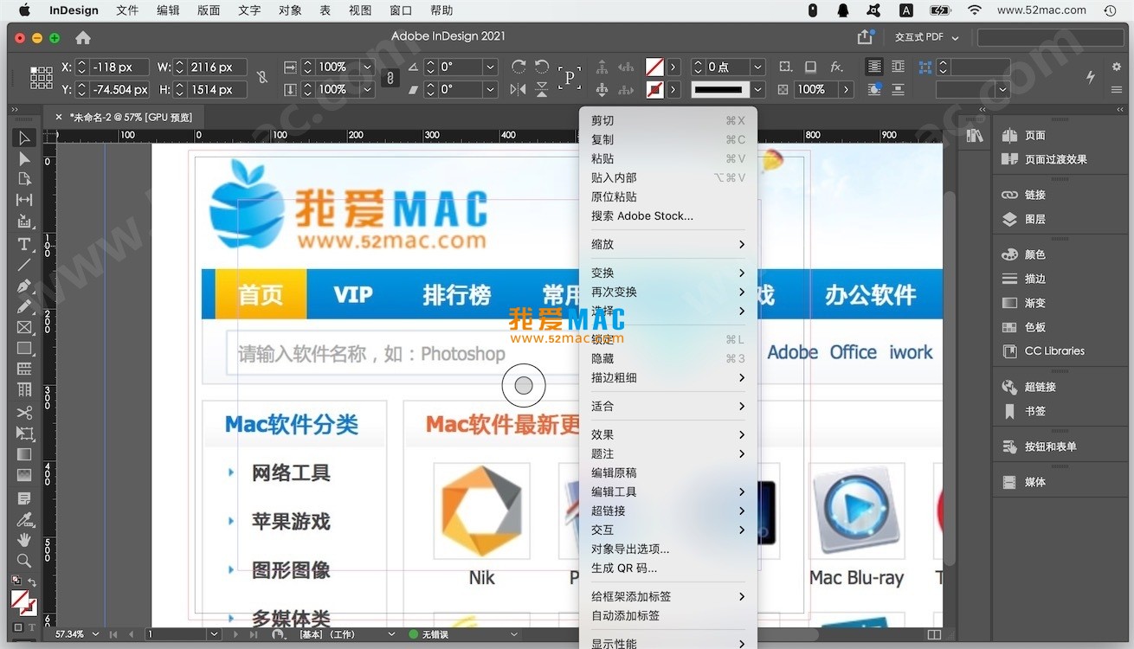The height and width of the screenshot is (649, 1134).
Task: Open the 按钮和表单 panel
Action: point(1050,447)
